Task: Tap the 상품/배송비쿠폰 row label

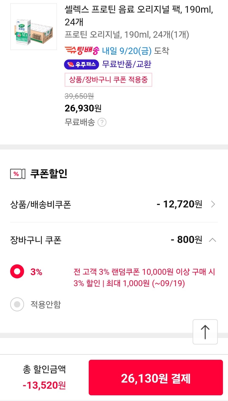Action: [41, 204]
